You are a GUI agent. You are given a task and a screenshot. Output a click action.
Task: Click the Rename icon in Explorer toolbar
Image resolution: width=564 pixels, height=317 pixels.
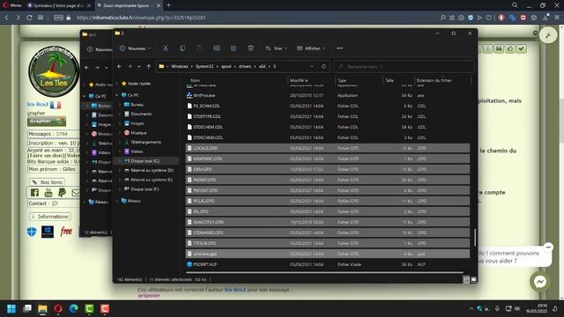(217, 48)
